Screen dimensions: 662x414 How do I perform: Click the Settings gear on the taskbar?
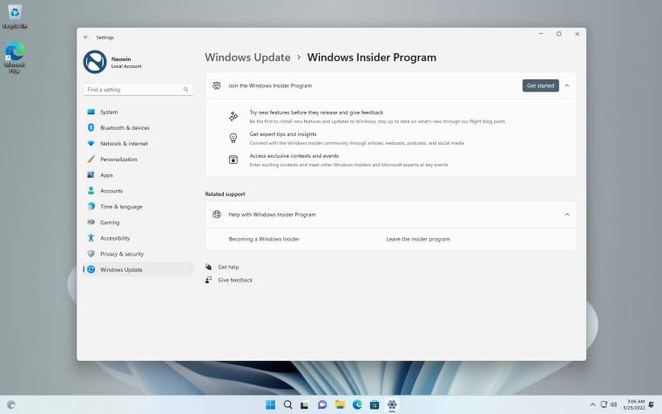coord(392,404)
